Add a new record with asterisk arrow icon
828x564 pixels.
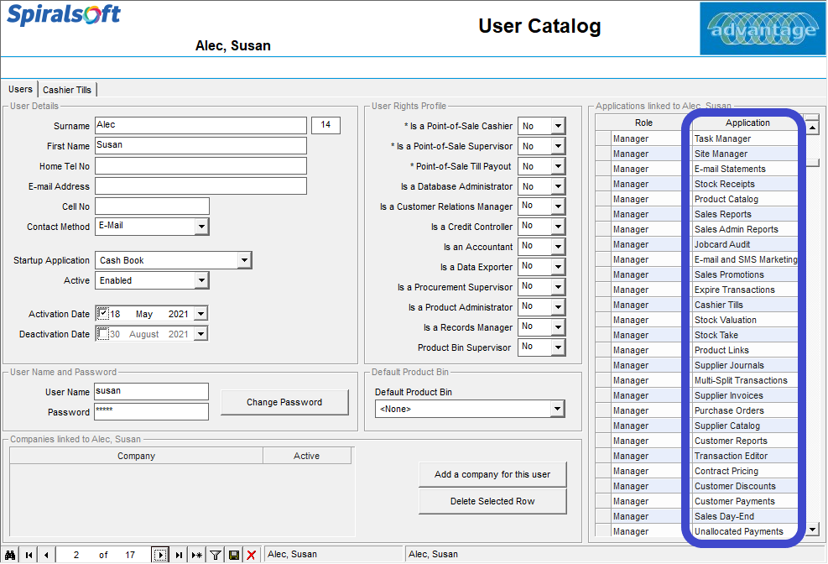click(197, 555)
